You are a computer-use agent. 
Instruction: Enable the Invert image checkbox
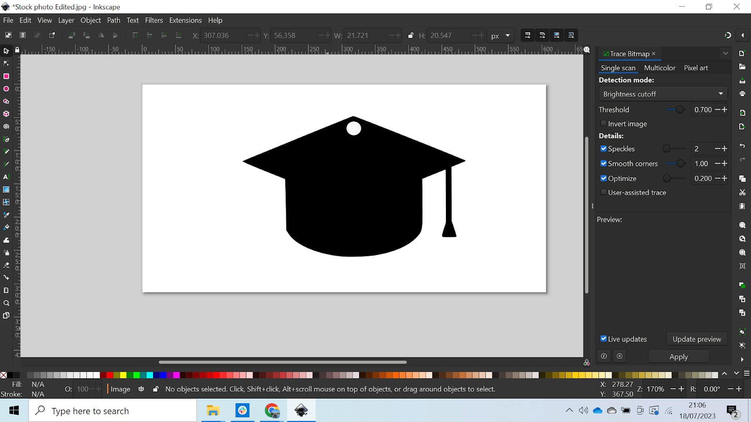604,124
